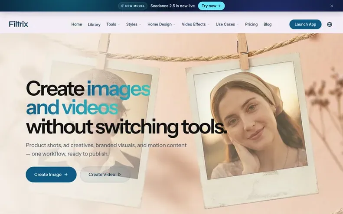Click the Create Image button
Viewport: 343px width, 214px height.
coord(51,175)
